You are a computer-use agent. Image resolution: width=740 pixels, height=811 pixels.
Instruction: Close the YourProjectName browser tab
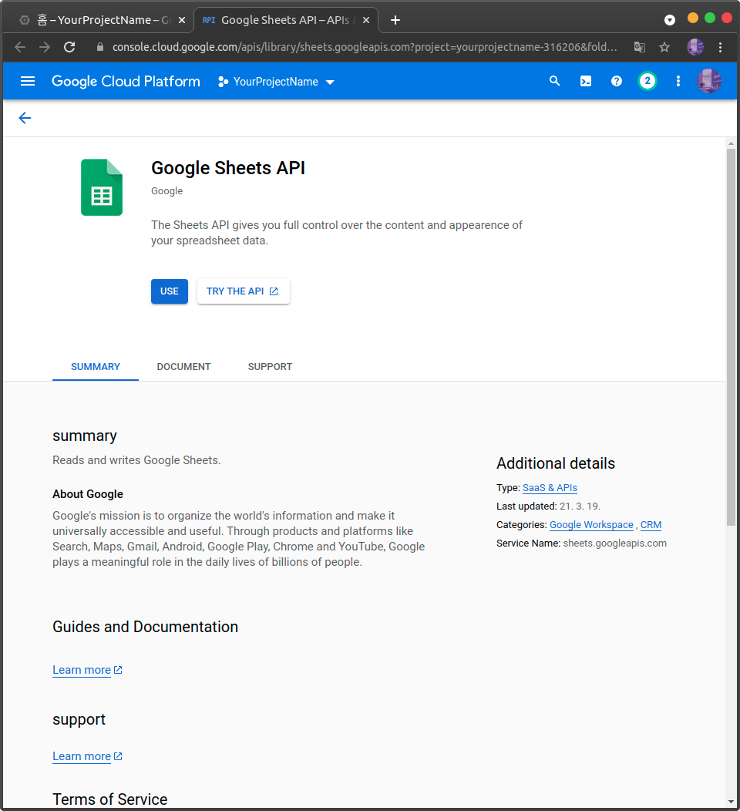click(181, 20)
